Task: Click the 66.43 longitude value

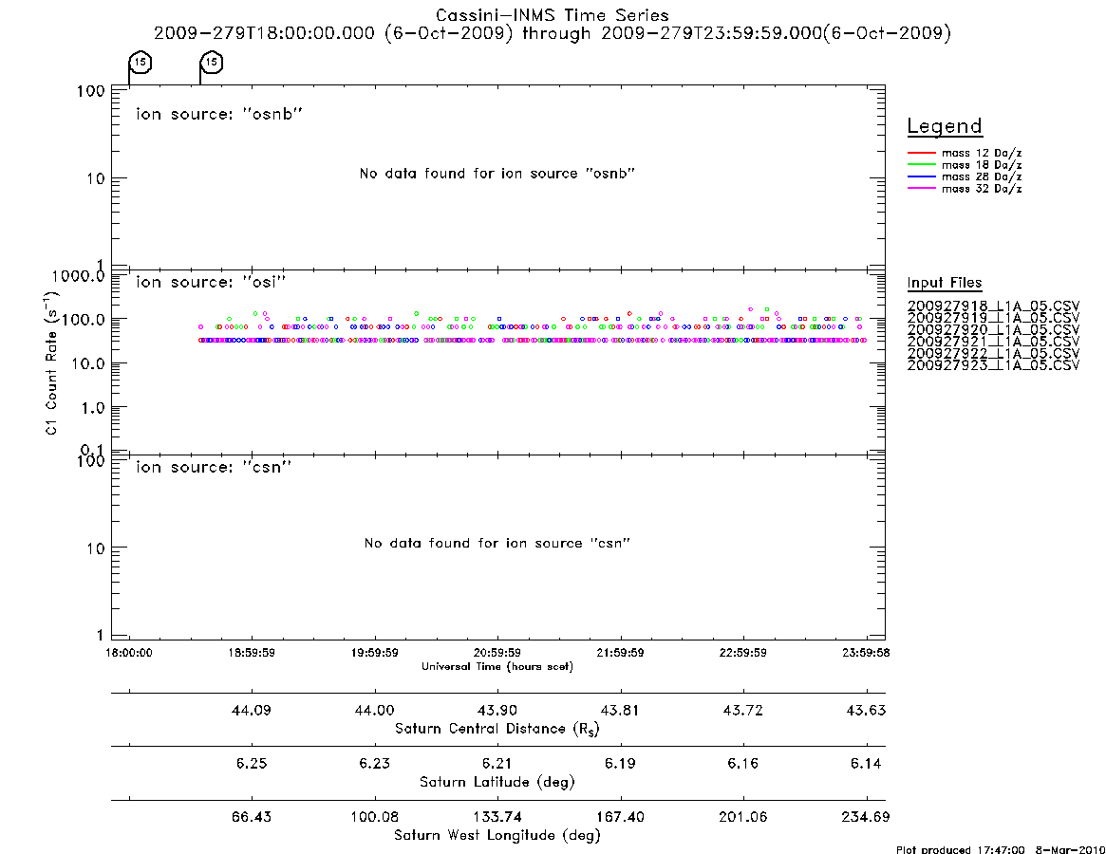Action: click(252, 817)
